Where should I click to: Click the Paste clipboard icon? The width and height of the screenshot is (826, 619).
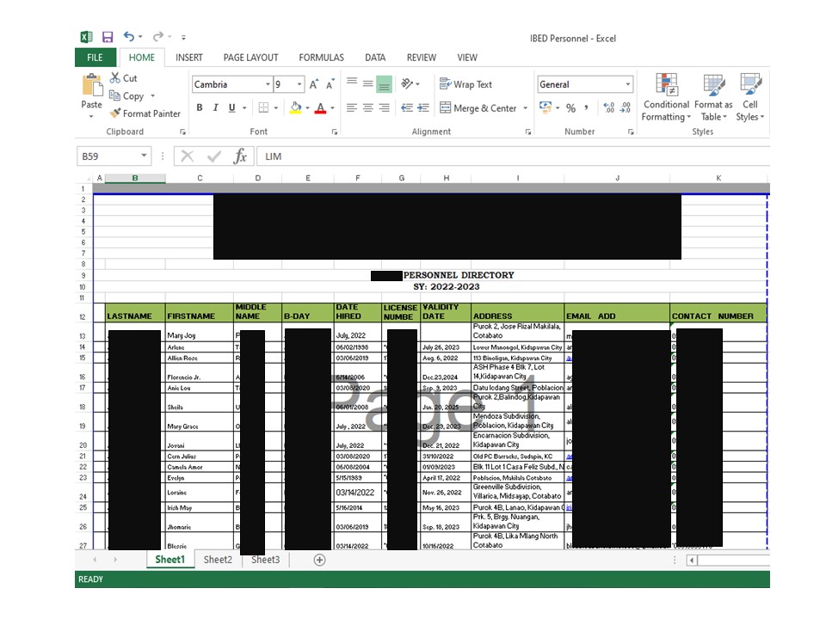pos(92,85)
